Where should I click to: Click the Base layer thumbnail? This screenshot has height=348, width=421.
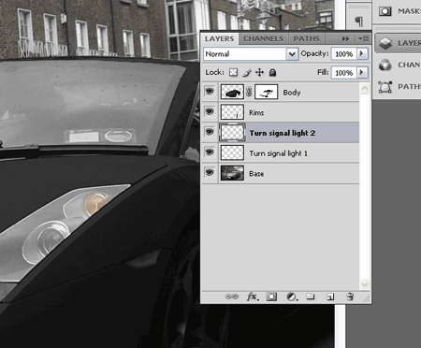click(232, 173)
